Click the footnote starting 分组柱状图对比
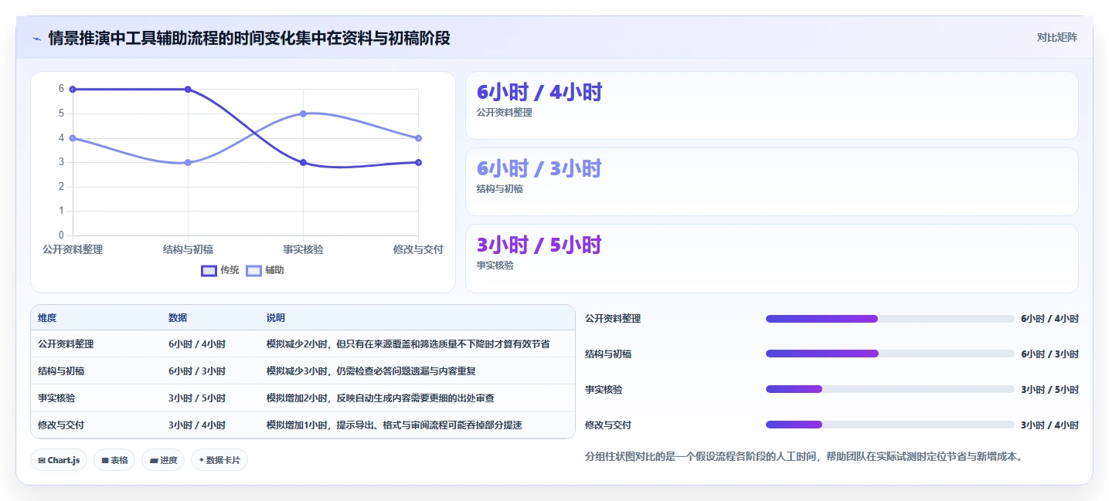Viewport: 1109px width, 501px height. [x=805, y=456]
